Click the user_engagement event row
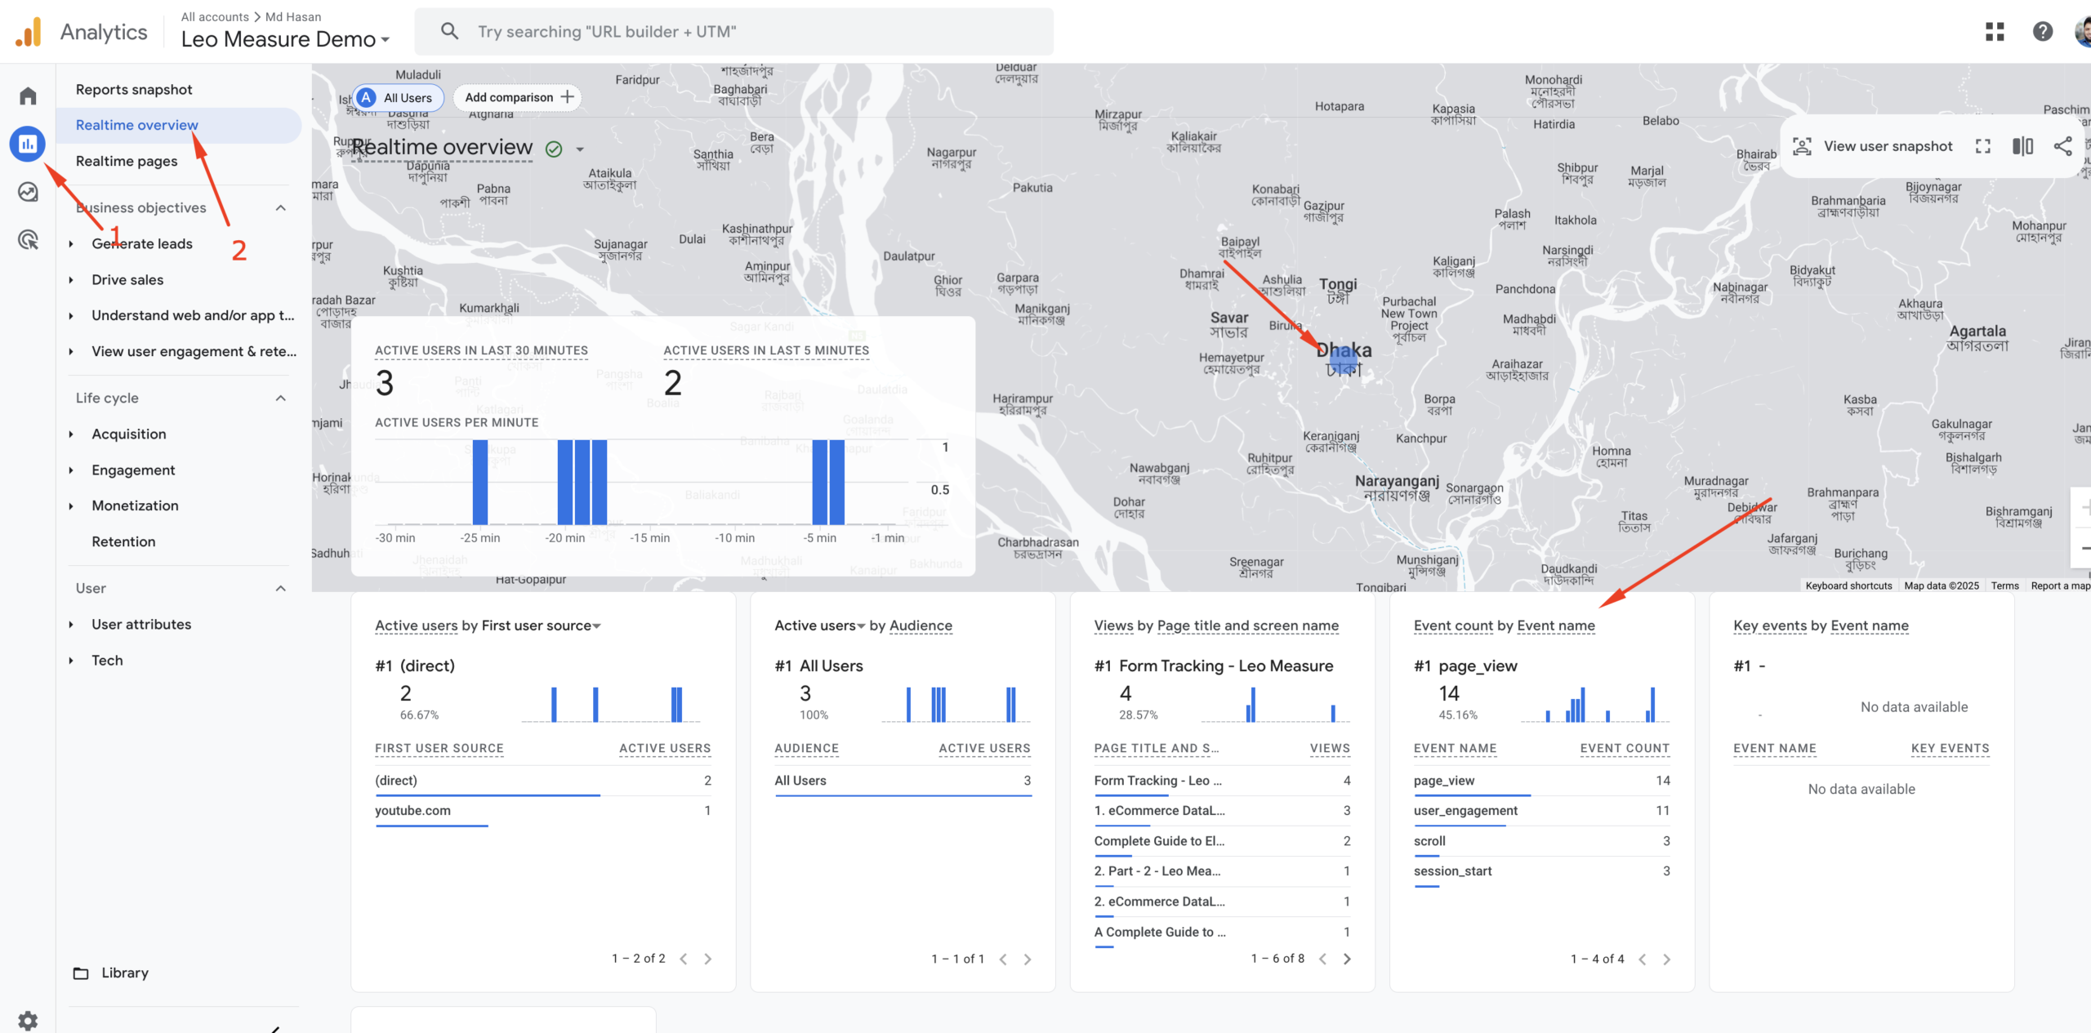Screen dimensions: 2091x1033 tap(1541, 811)
